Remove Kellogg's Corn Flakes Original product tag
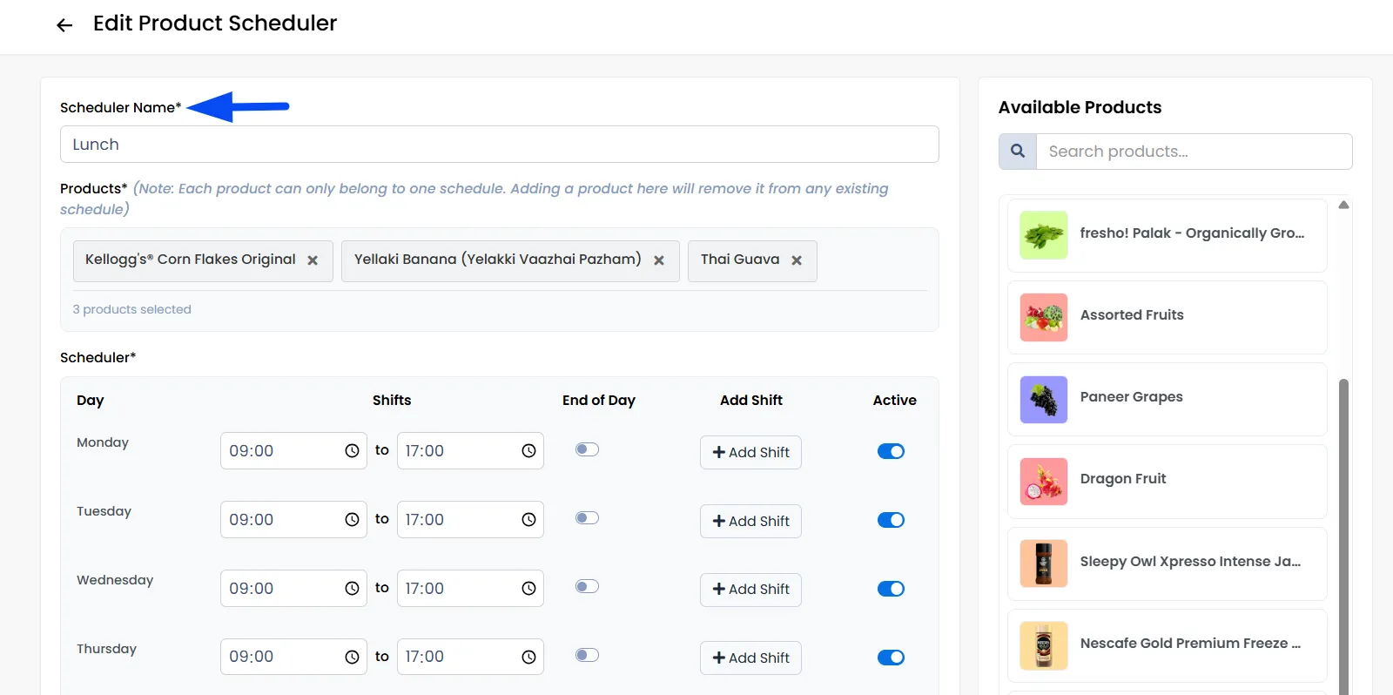Screen dimensions: 1393x695 pos(313,260)
